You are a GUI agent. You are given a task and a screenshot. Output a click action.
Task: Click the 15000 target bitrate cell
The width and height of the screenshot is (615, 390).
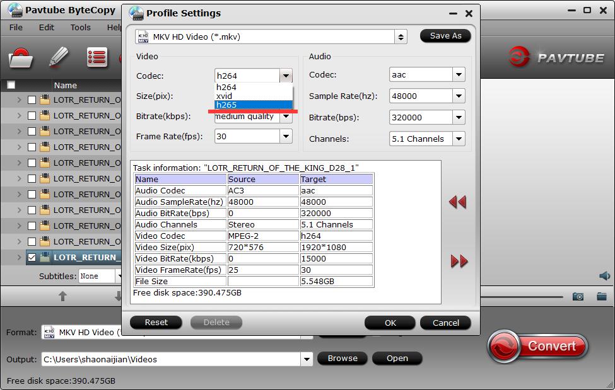tap(336, 259)
